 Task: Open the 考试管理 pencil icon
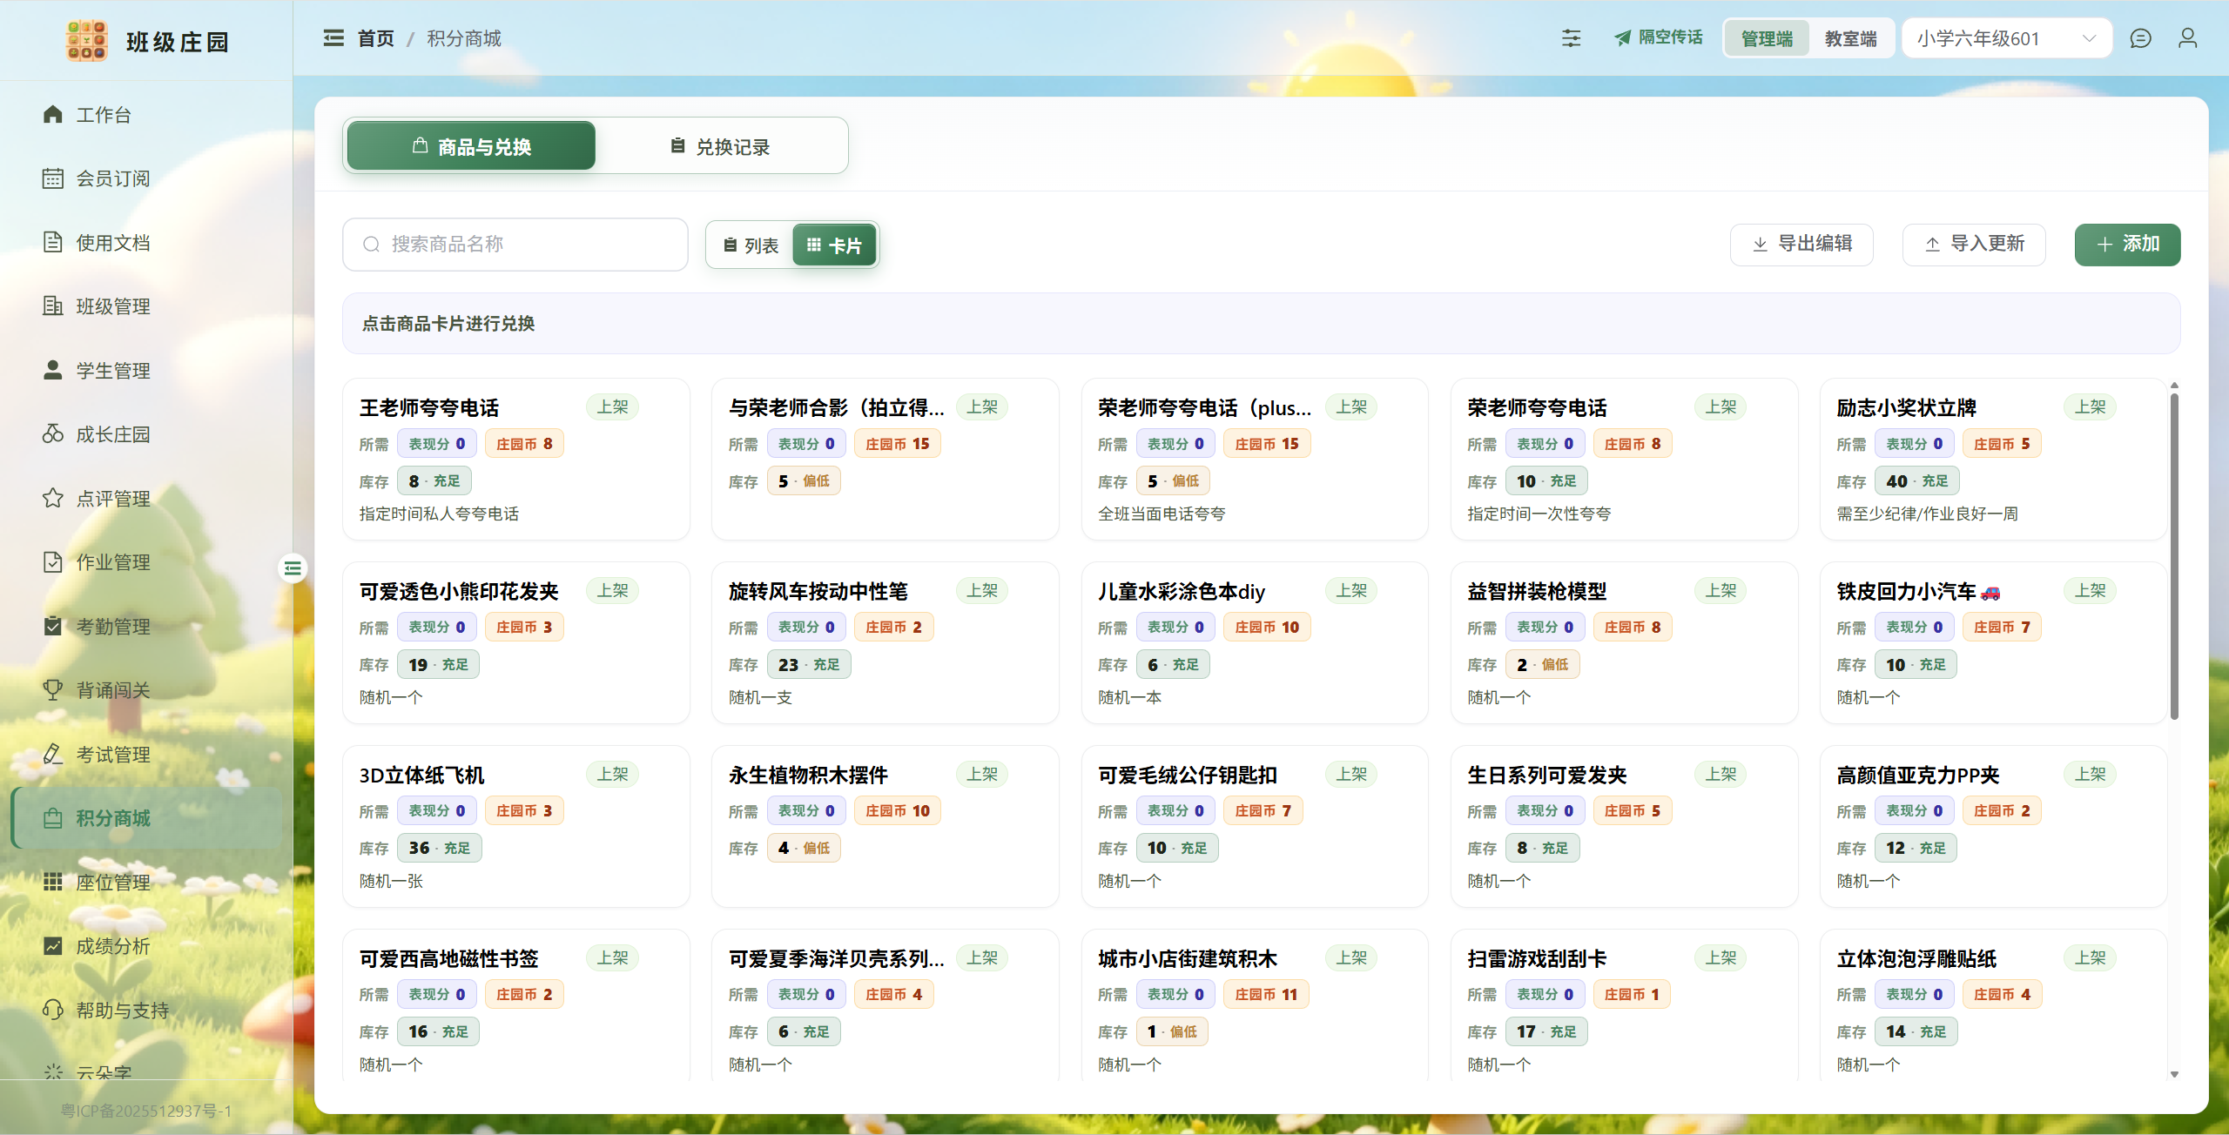pyautogui.click(x=53, y=754)
